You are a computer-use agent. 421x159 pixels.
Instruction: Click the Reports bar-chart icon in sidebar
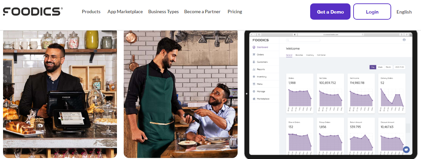254,69
